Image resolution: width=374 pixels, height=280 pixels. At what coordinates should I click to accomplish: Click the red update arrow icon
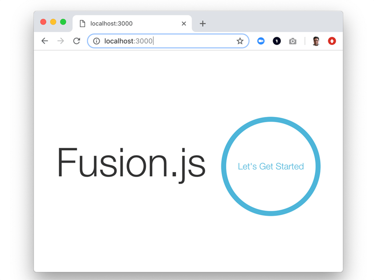tap(332, 41)
